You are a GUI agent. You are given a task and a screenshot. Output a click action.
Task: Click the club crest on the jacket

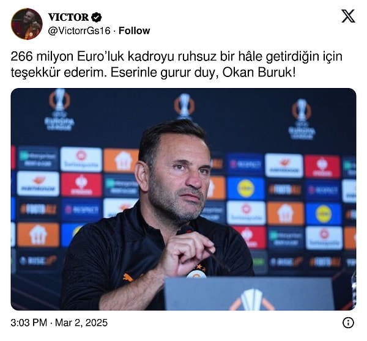pyautogui.click(x=196, y=274)
